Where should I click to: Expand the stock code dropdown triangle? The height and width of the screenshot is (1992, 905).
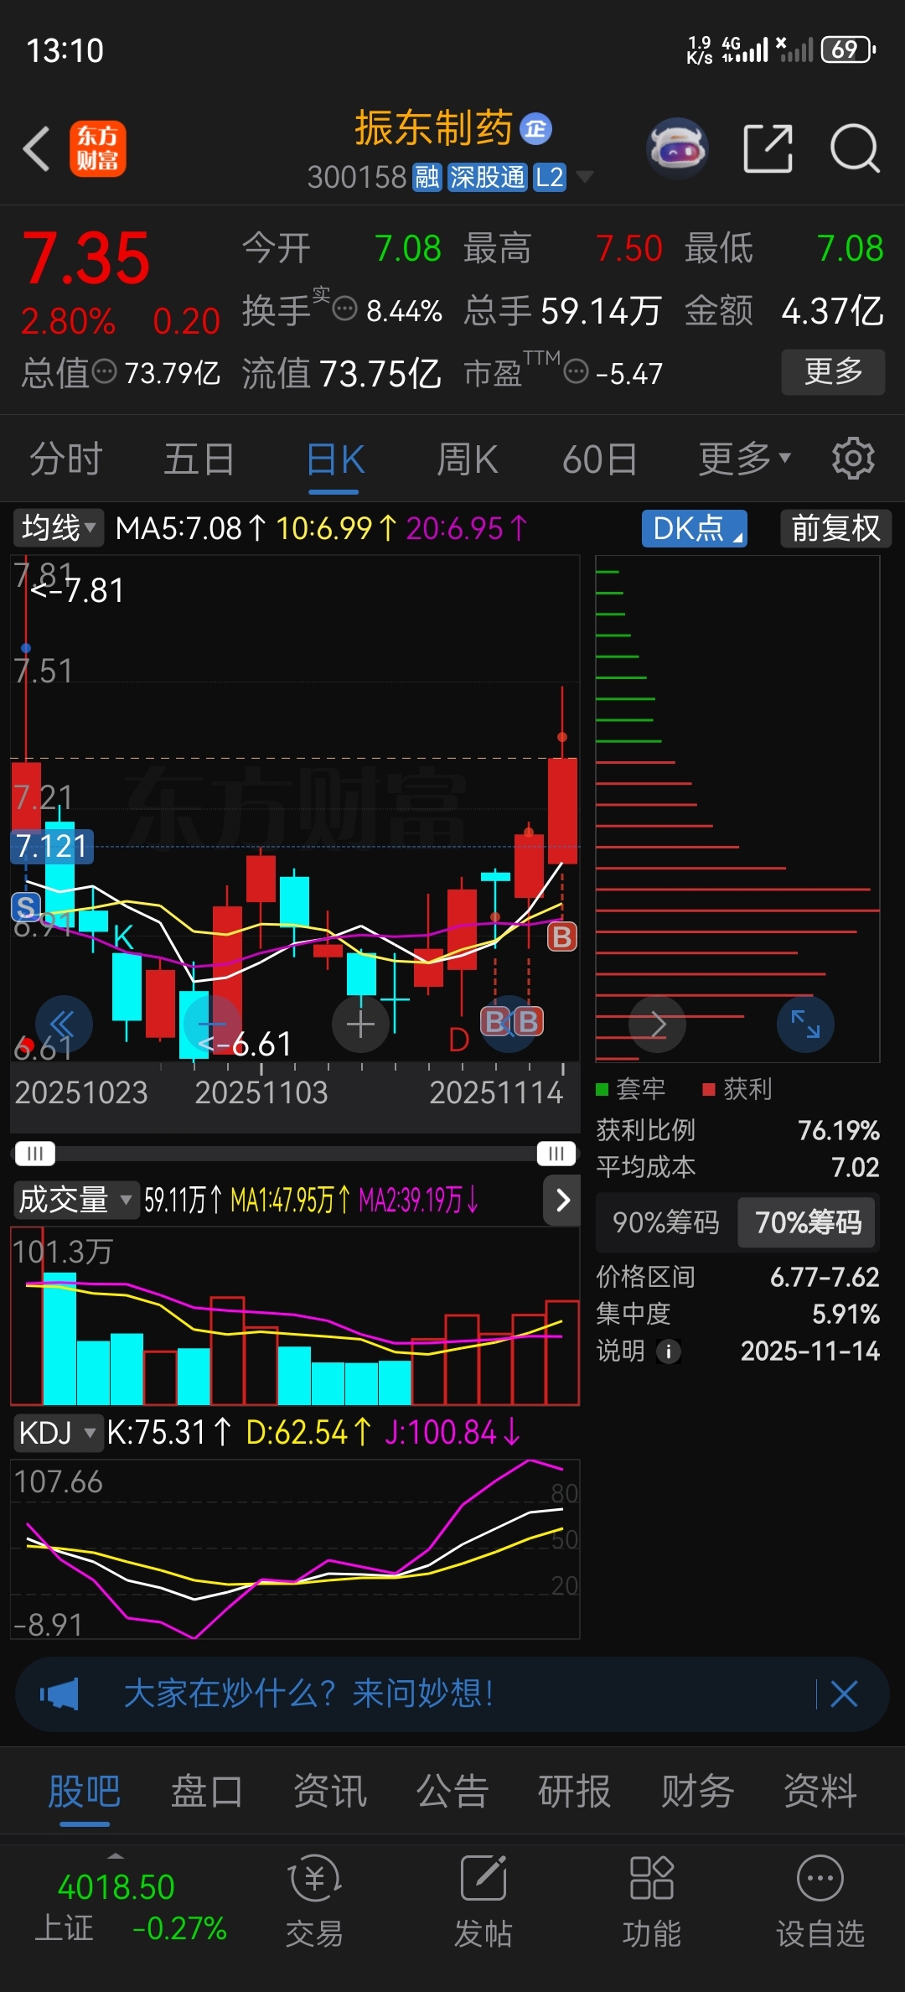point(585,177)
